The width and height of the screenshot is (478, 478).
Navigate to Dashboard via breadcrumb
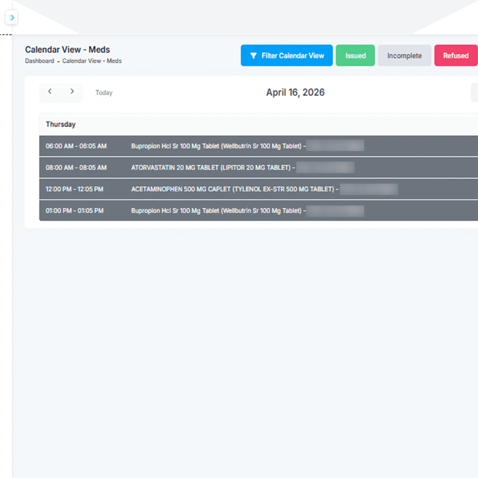tap(40, 61)
